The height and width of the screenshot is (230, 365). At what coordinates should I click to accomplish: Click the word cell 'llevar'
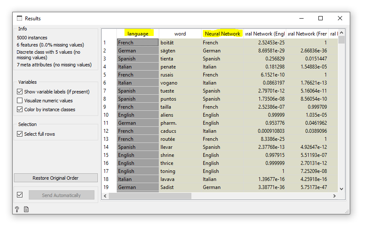(180, 147)
